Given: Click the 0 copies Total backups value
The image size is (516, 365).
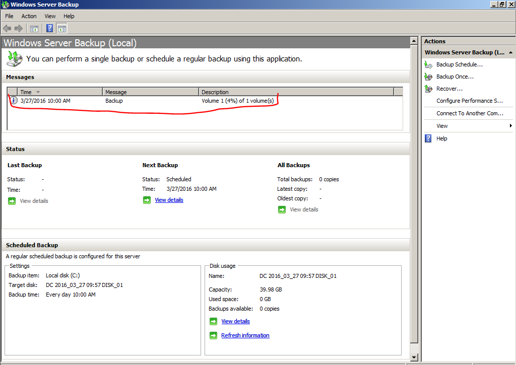Looking at the screenshot, I should coord(329,179).
